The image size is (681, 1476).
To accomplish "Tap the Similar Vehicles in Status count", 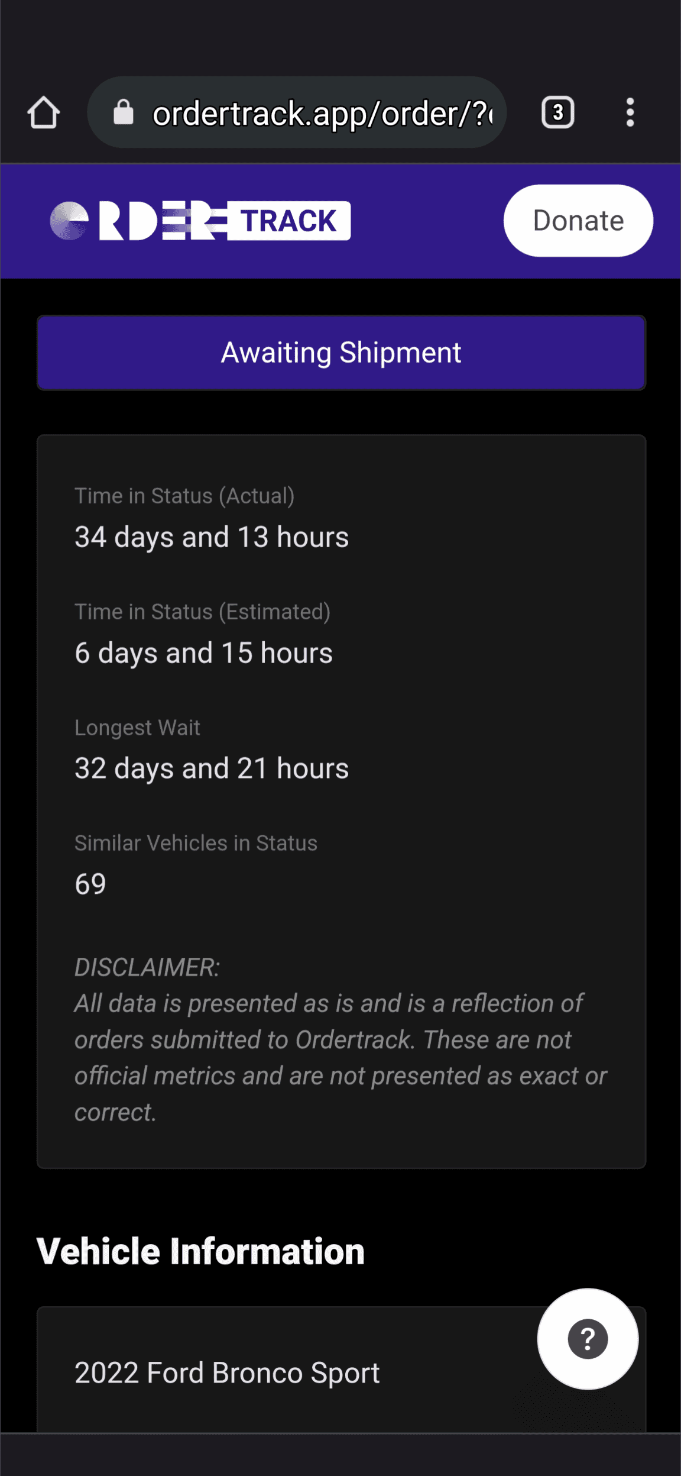I will click(90, 884).
